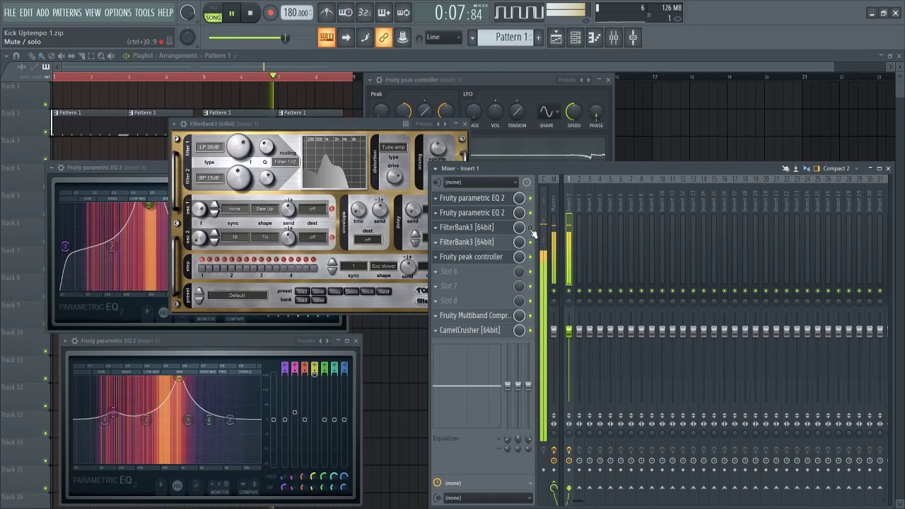Stop playback with the stop button

click(250, 13)
